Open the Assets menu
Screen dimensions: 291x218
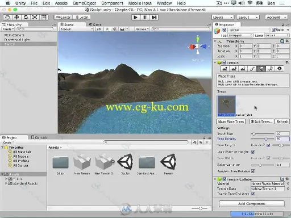(61, 3)
